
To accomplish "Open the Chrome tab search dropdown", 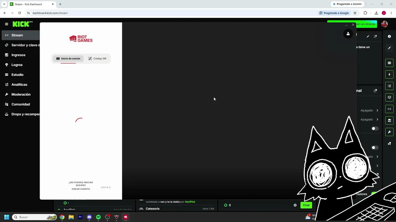I will pyautogui.click(x=4, y=4).
